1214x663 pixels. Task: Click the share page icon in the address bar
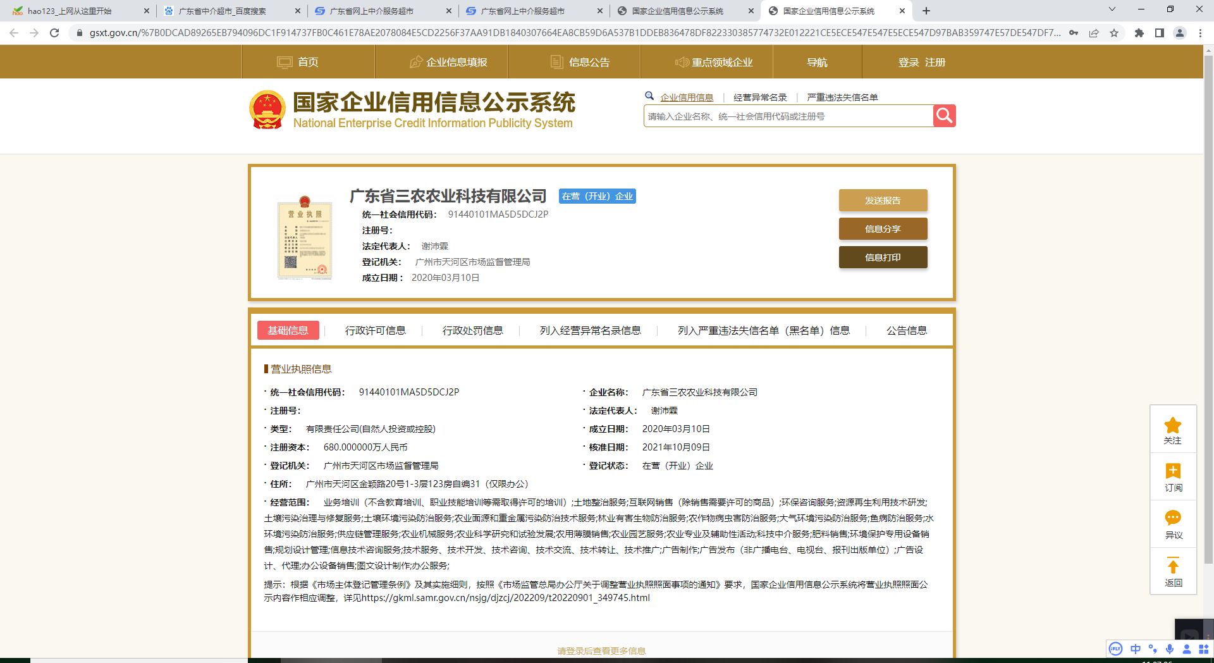[1094, 33]
